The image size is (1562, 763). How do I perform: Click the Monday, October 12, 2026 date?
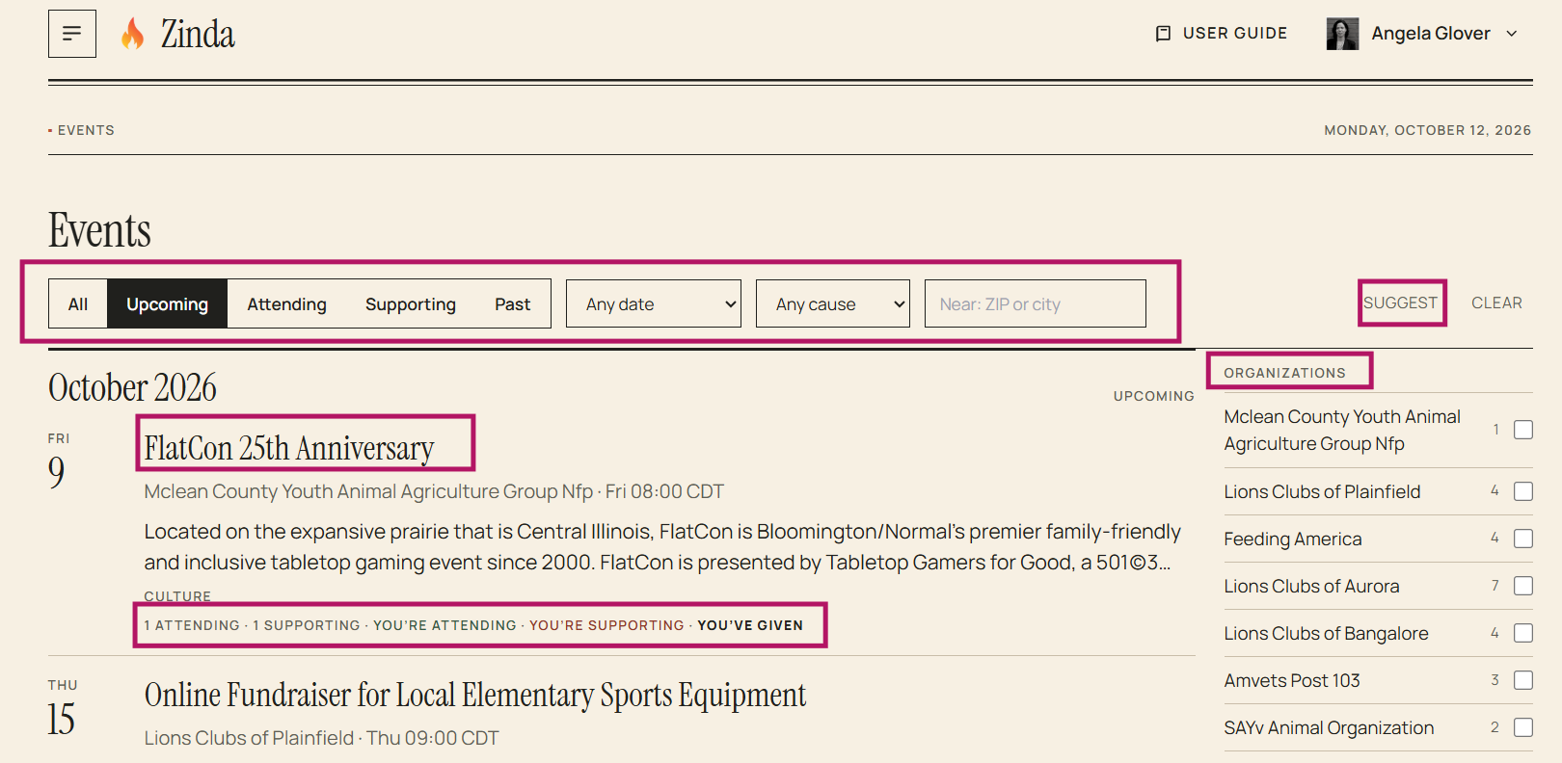[x=1427, y=130]
